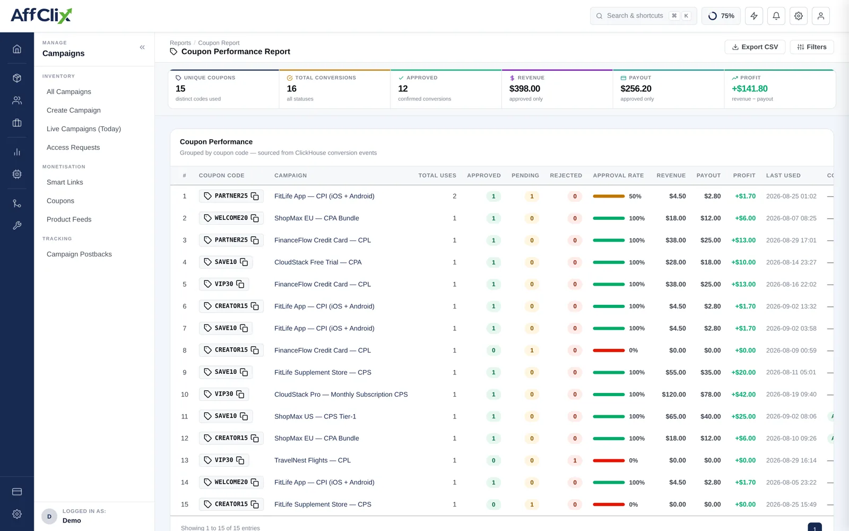
Task: Copy the WELCOME20 code in row 2
Action: point(255,218)
